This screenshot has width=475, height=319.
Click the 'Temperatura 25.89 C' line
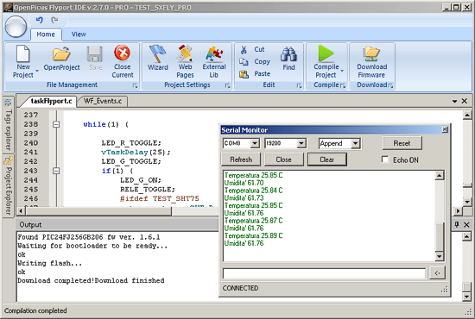click(253, 235)
